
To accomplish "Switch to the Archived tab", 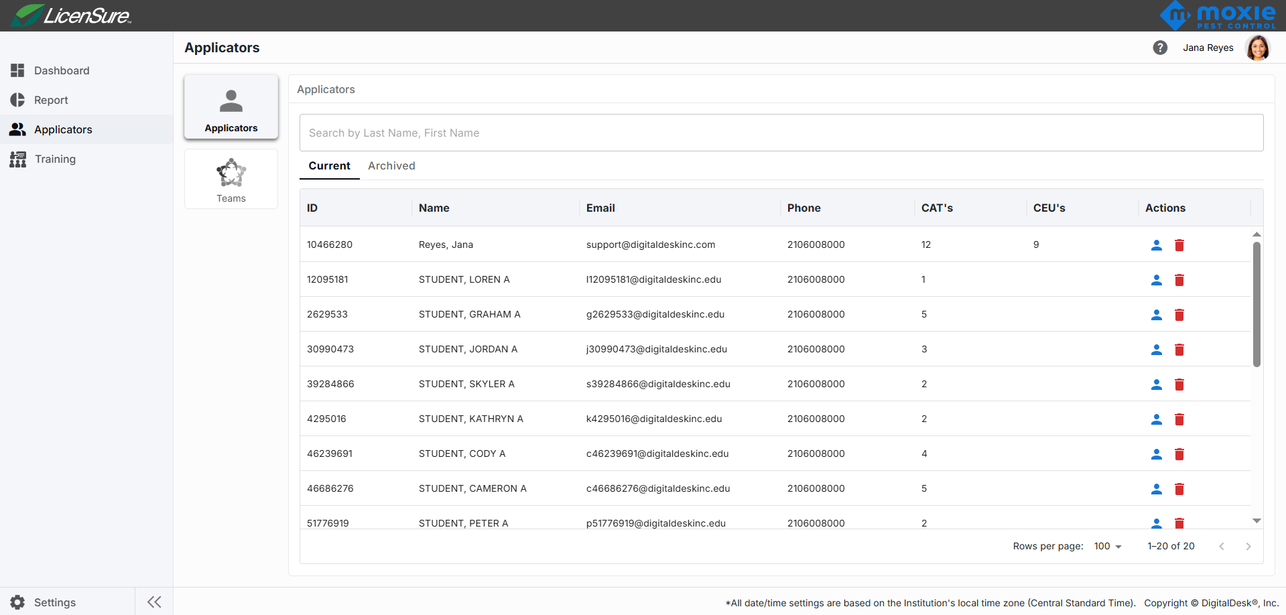I will click(x=391, y=165).
